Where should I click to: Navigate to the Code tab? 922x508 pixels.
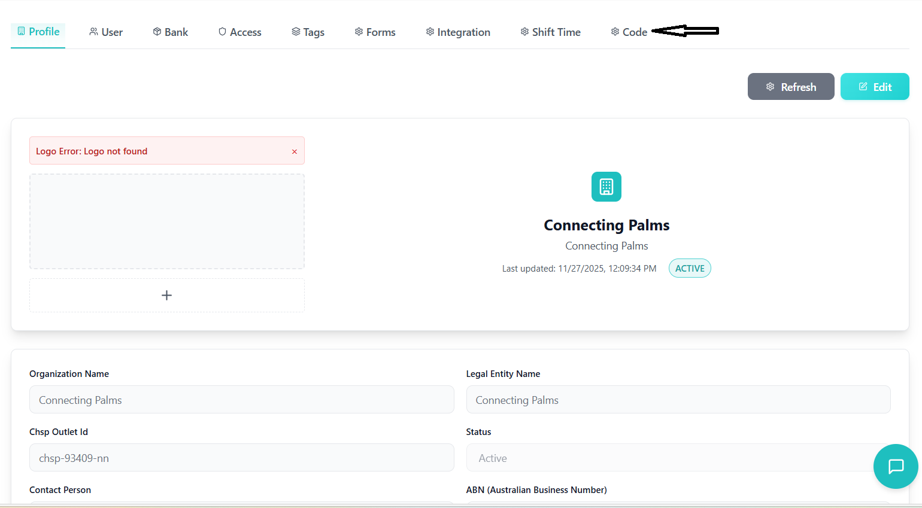click(629, 32)
